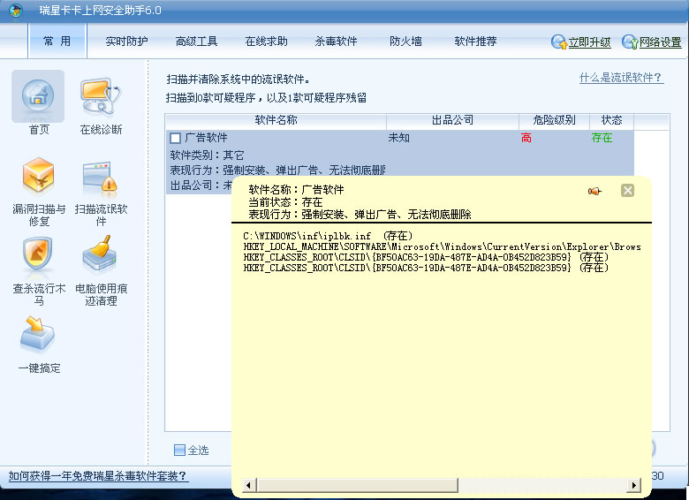Click the 网络设置 globe icon
Screen dimensions: 689x500
point(630,42)
